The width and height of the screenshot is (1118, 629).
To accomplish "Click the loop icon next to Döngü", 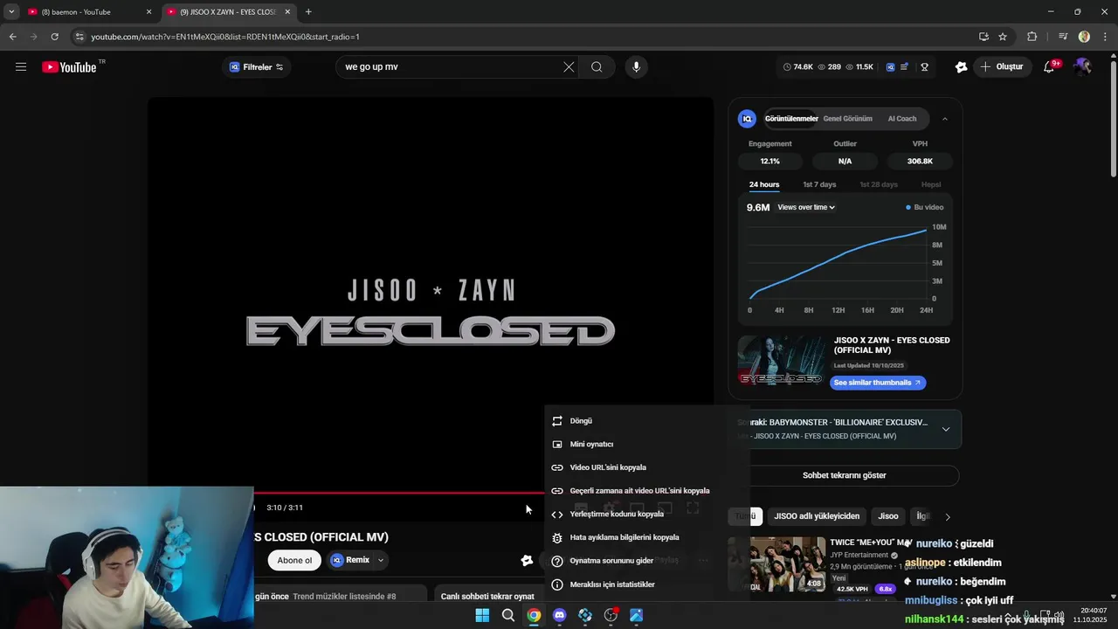I will pyautogui.click(x=557, y=420).
